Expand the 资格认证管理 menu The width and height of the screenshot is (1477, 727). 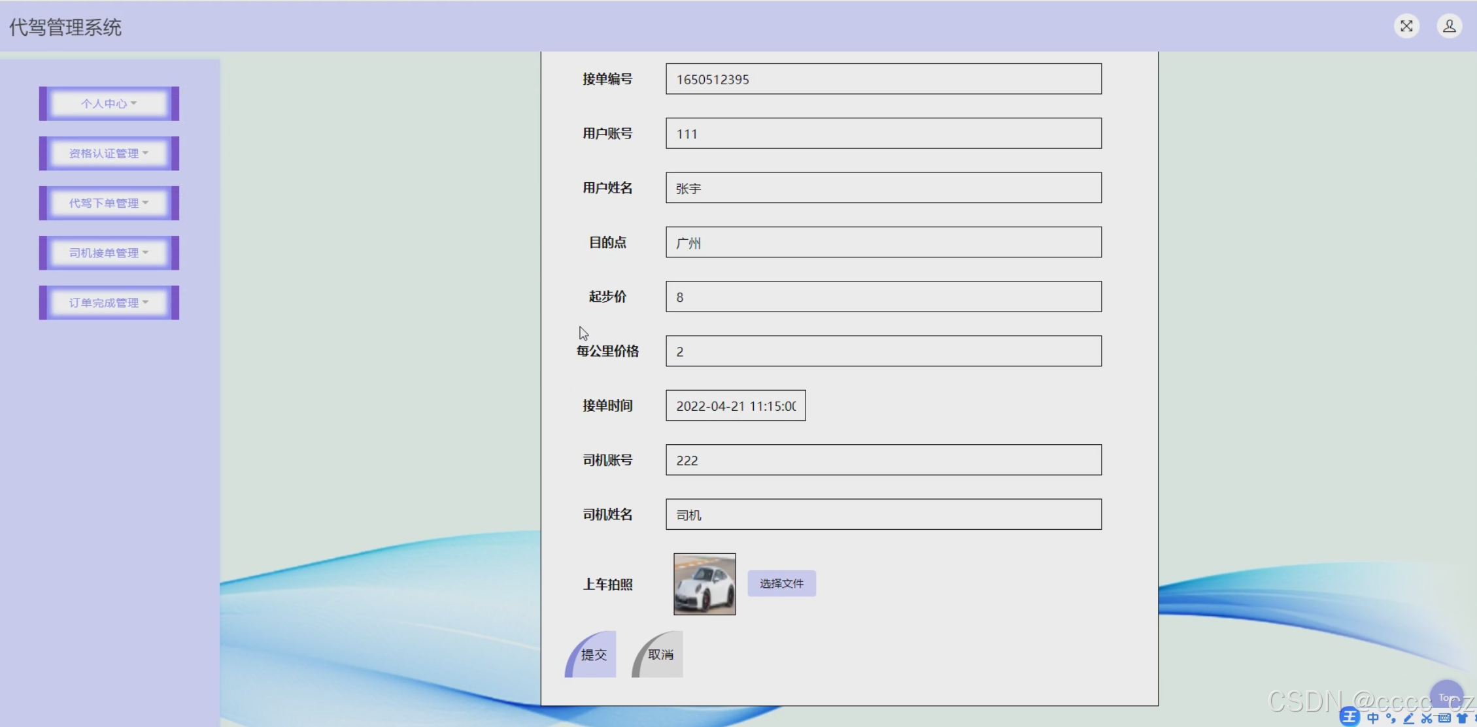(x=109, y=153)
